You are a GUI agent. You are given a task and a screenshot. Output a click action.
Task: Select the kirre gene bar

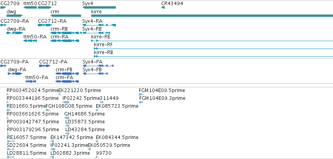(x=212, y=16)
